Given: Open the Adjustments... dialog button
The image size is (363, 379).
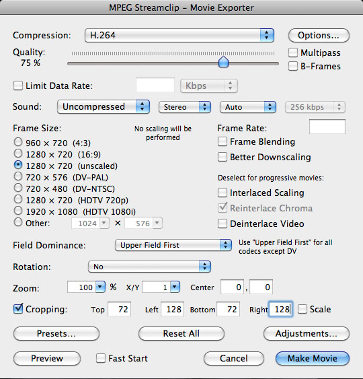Looking at the screenshot, I should point(307,333).
